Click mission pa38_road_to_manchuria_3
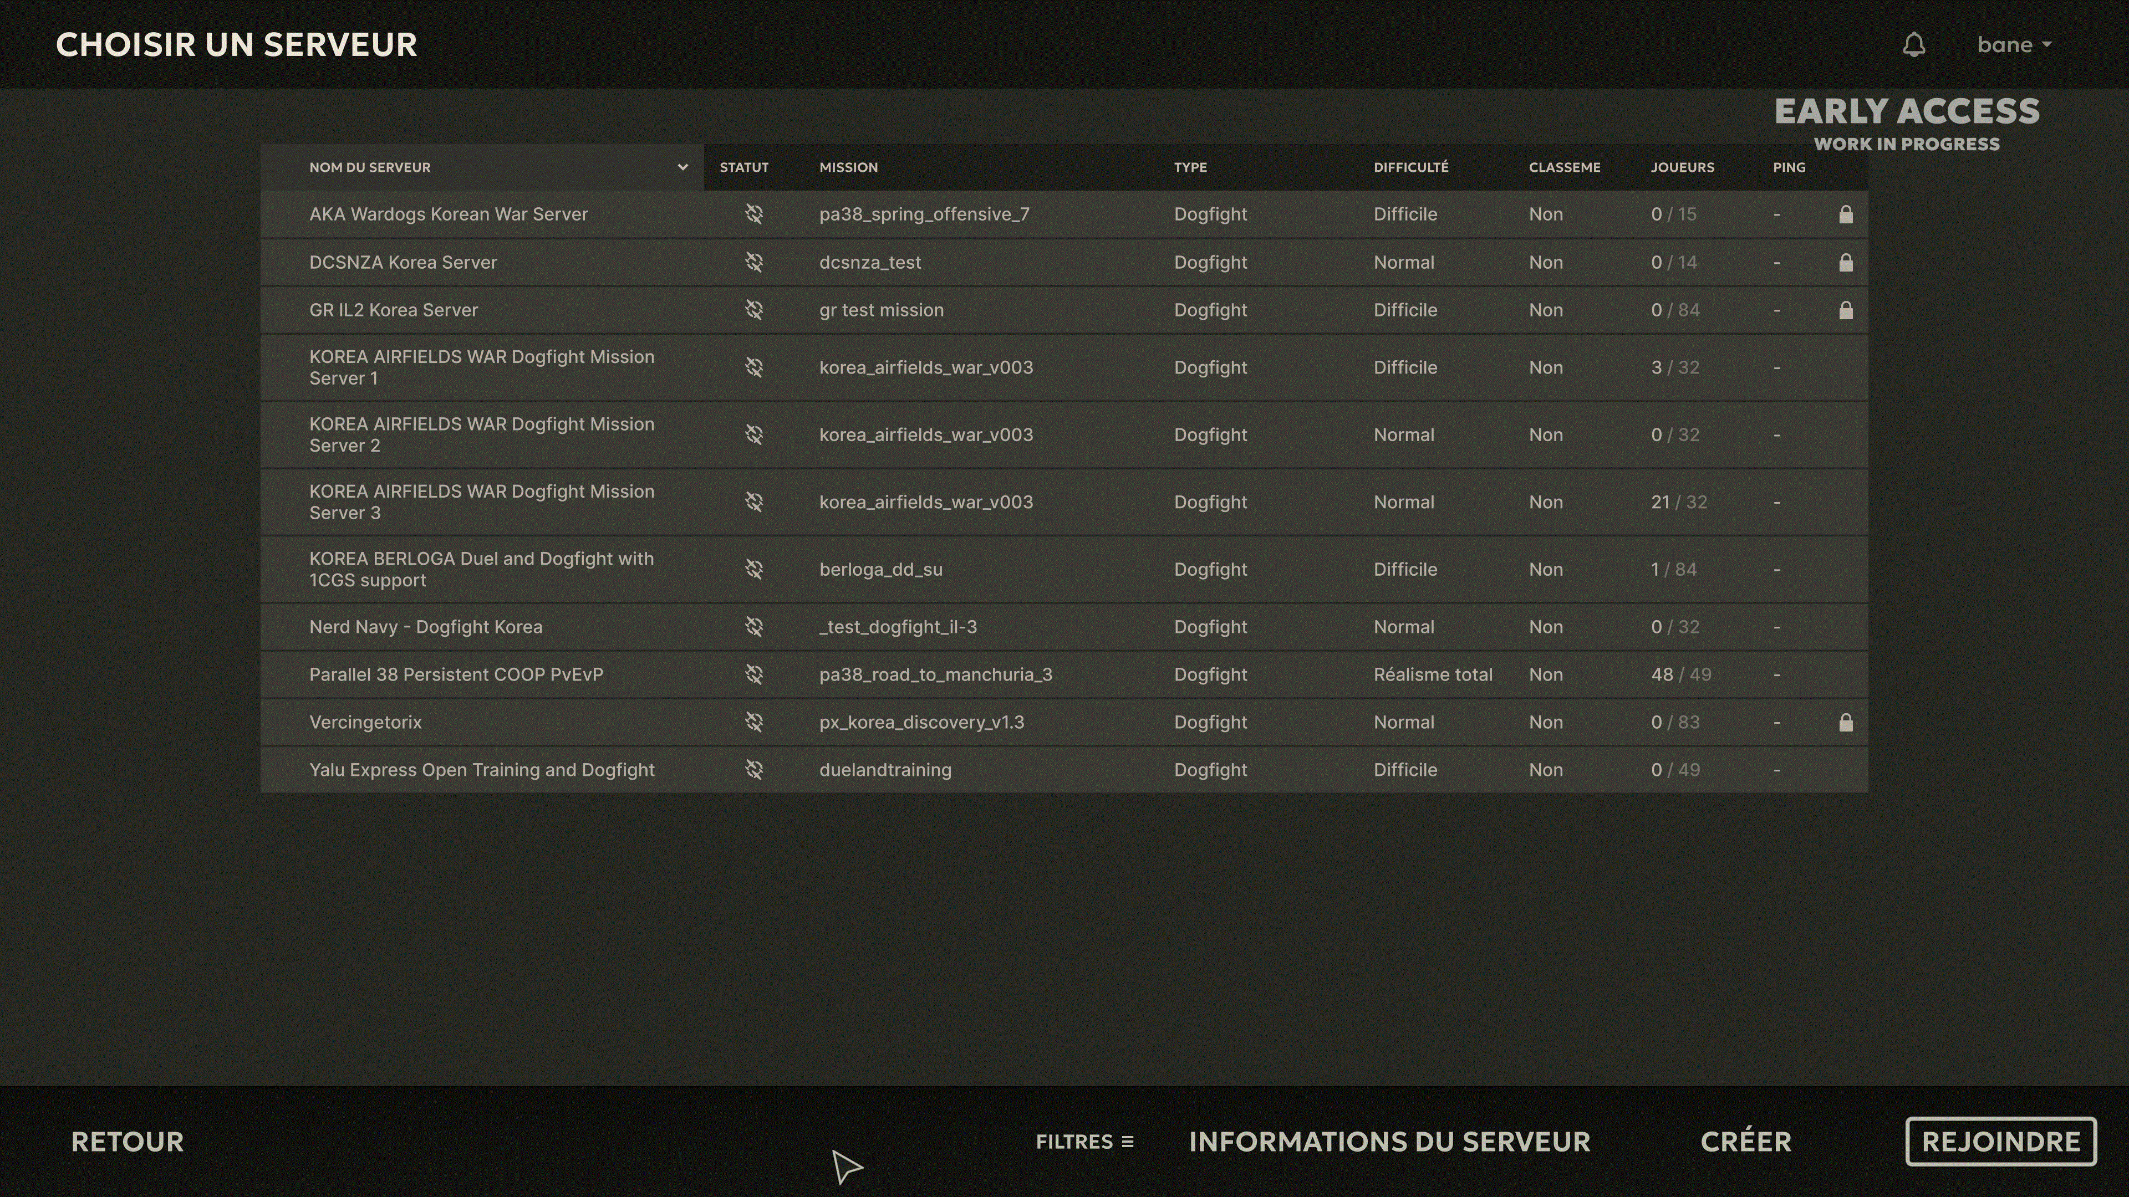 935,675
